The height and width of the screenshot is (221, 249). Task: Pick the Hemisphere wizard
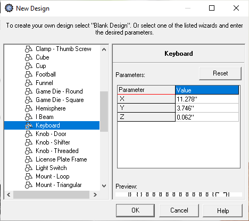click(51, 108)
